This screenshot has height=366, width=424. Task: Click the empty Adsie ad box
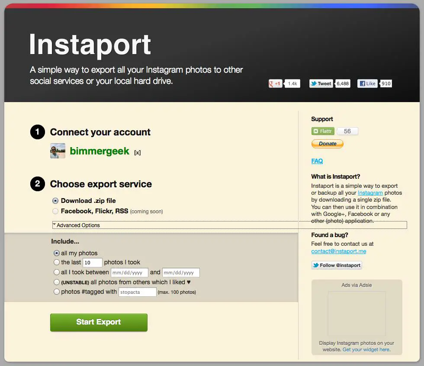357,314
